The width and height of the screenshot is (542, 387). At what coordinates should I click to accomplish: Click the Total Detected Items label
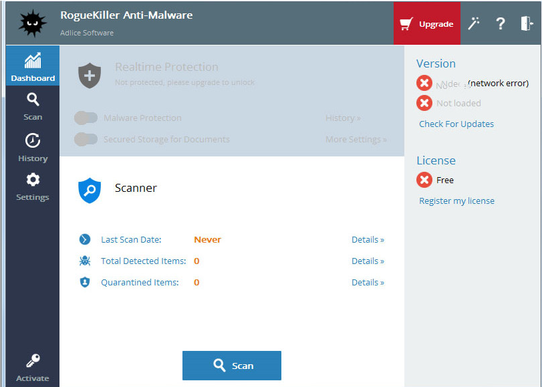coord(144,261)
